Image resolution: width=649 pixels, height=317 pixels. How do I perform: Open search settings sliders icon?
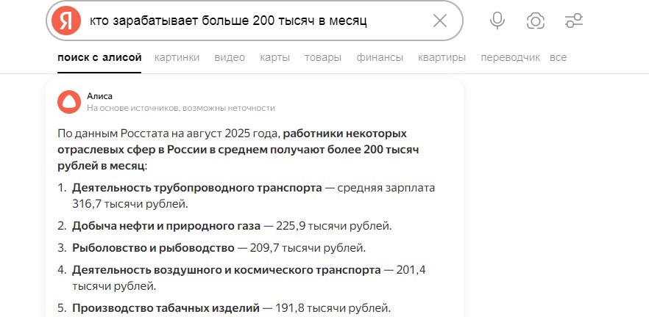(574, 21)
